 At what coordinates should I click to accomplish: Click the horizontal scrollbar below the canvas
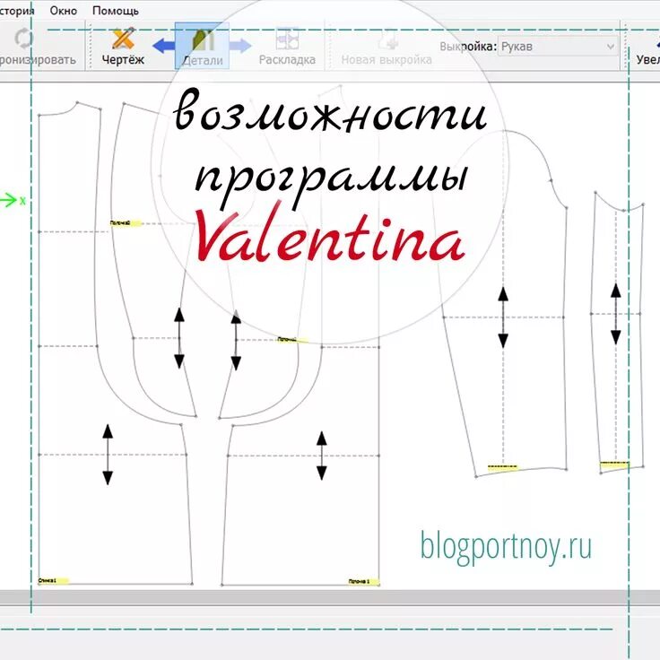coord(330,597)
